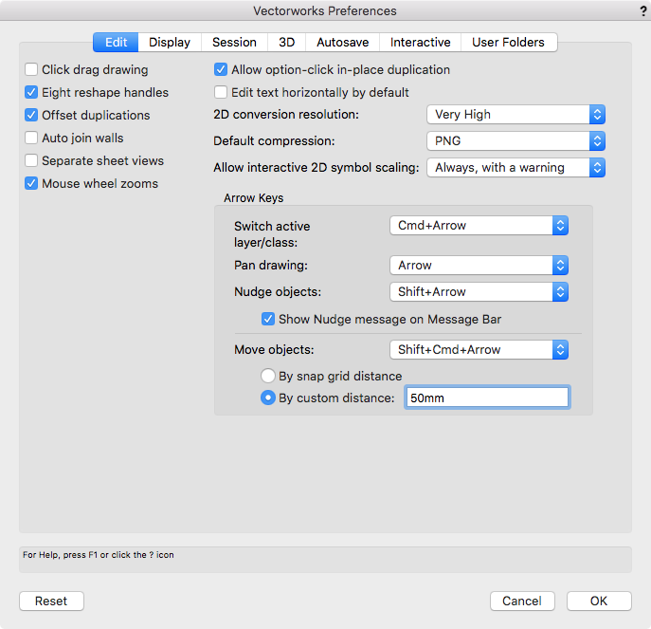Image resolution: width=651 pixels, height=629 pixels.
Task: Expand interactive 2D symbol scaling dropdown
Action: (x=515, y=167)
